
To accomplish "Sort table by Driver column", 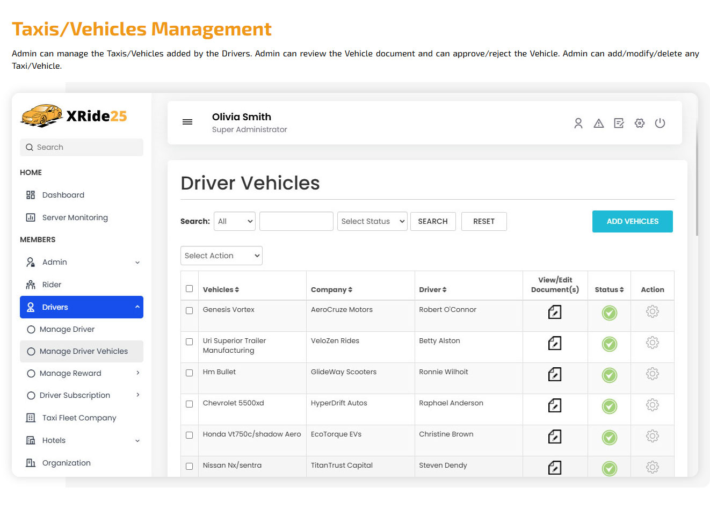I will pyautogui.click(x=433, y=289).
